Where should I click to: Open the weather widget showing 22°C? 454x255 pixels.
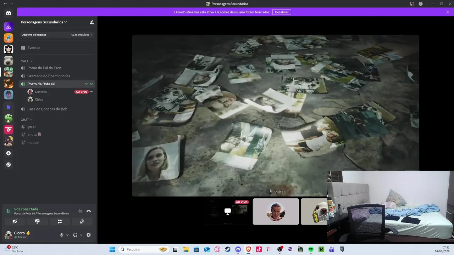coord(14,249)
